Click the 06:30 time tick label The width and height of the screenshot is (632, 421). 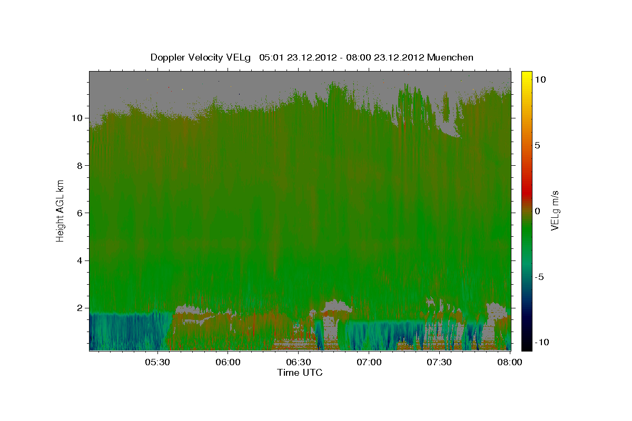(299, 362)
